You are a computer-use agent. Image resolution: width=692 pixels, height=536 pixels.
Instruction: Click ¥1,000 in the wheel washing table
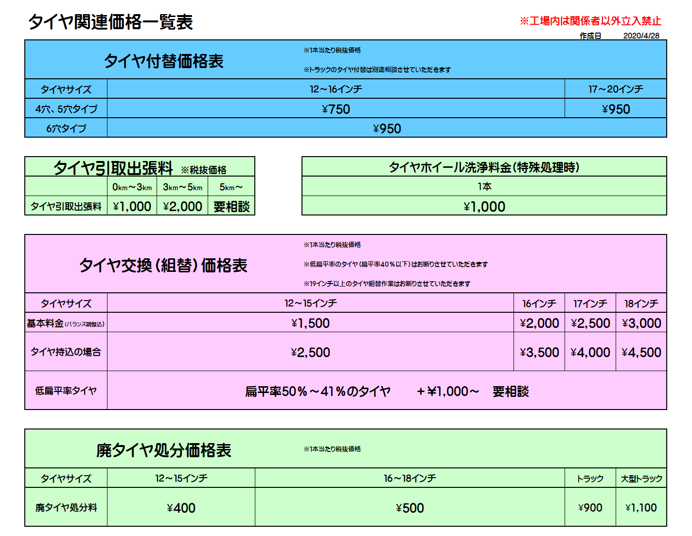pos(484,207)
